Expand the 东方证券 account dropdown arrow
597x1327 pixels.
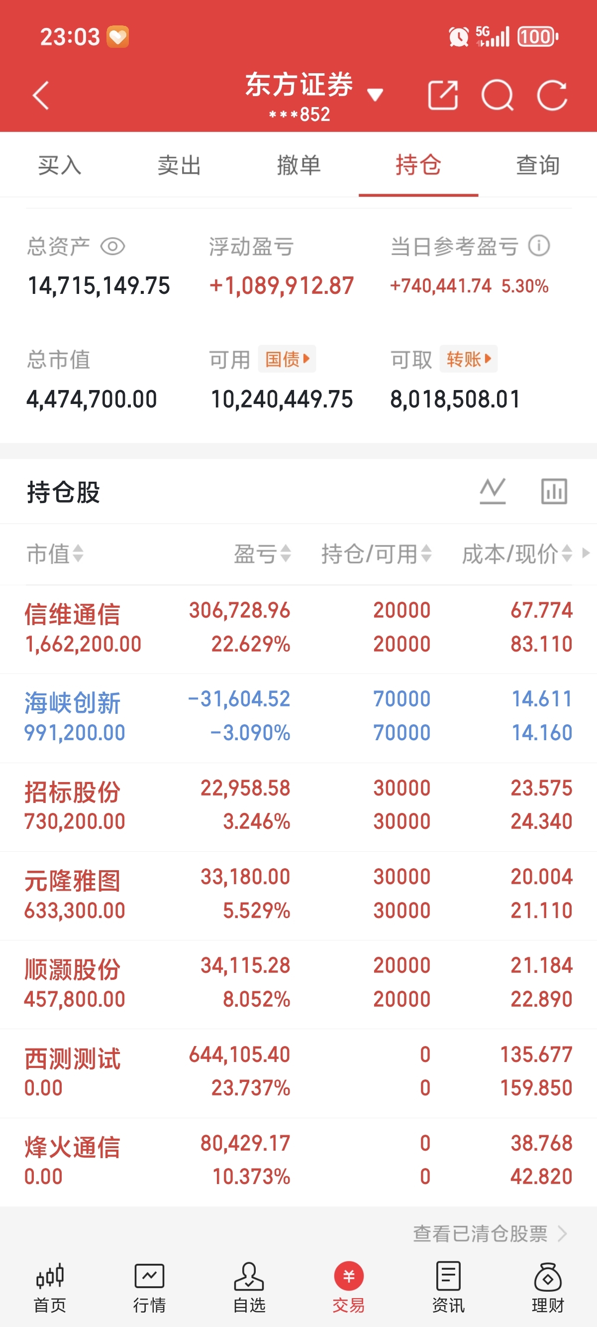[375, 95]
